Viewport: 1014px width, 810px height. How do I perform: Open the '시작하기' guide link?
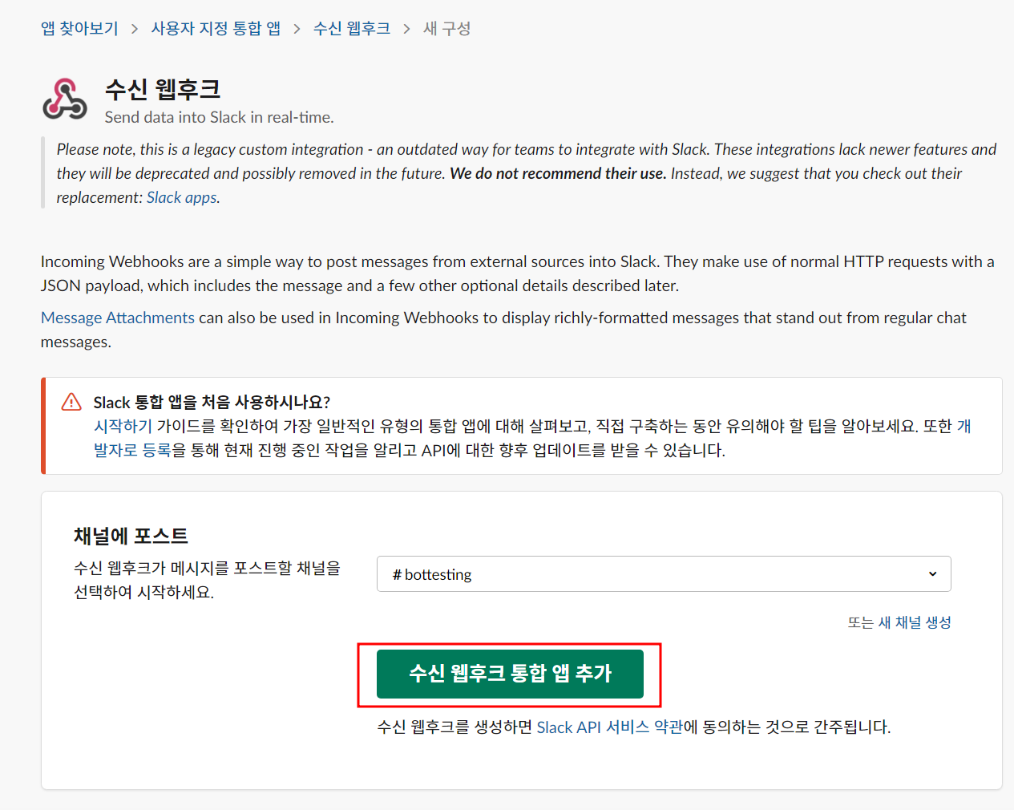point(123,426)
